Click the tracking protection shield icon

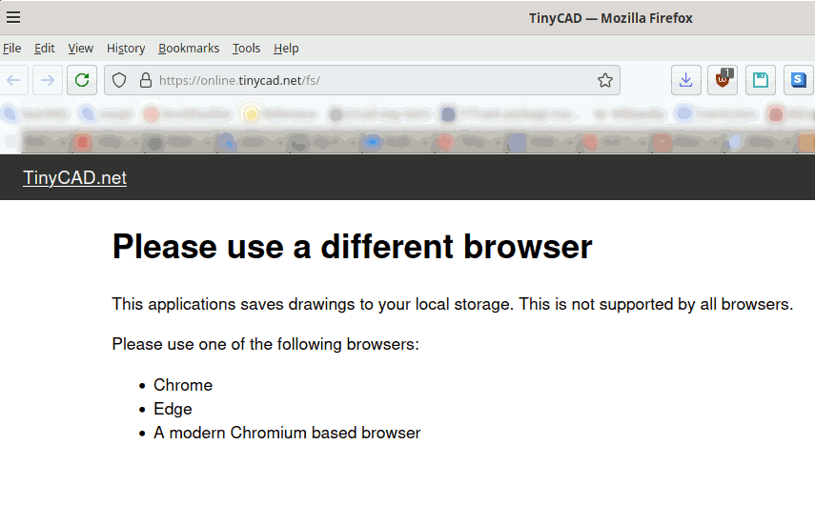[119, 81]
